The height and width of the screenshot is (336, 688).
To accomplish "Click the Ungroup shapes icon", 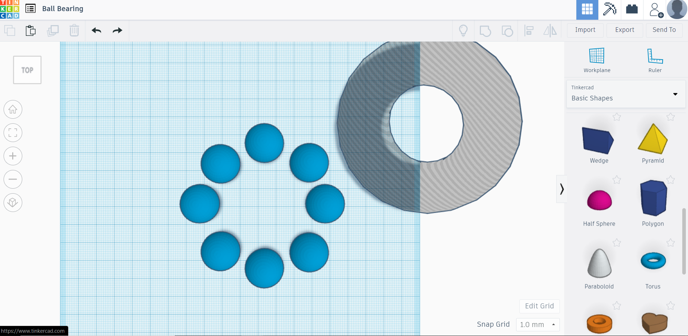I will [507, 31].
